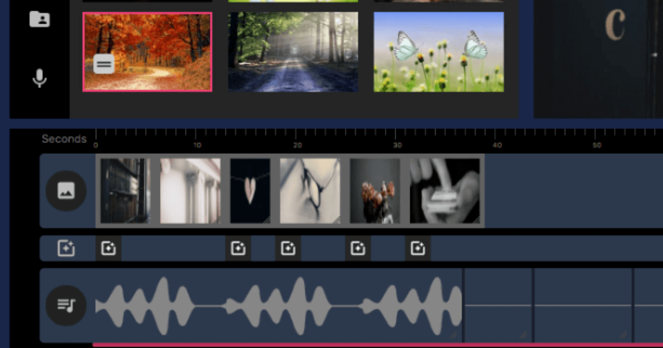Click the red timeline progress bar
Screen dimensions: 663x348
378,345
